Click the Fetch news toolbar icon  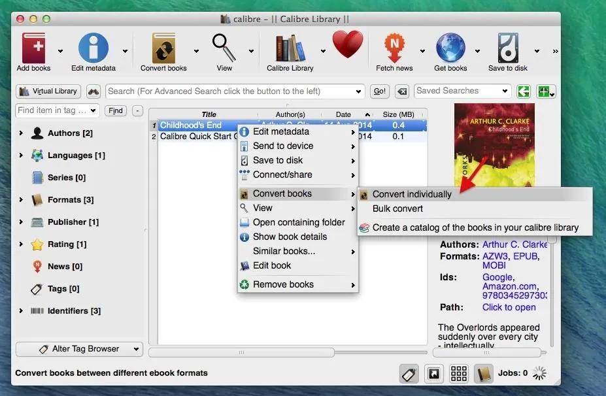coord(394,48)
